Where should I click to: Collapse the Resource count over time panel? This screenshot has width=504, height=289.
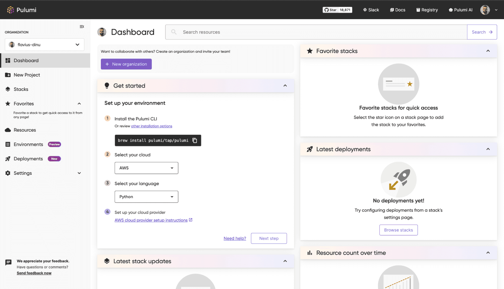click(488, 253)
